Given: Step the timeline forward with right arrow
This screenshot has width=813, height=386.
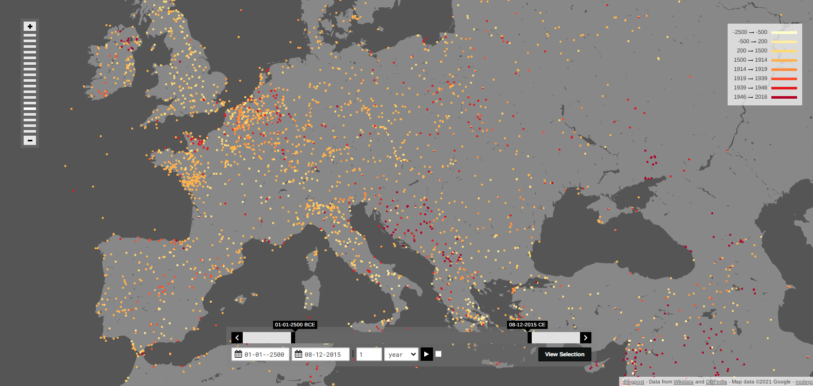Looking at the screenshot, I should click(x=585, y=338).
